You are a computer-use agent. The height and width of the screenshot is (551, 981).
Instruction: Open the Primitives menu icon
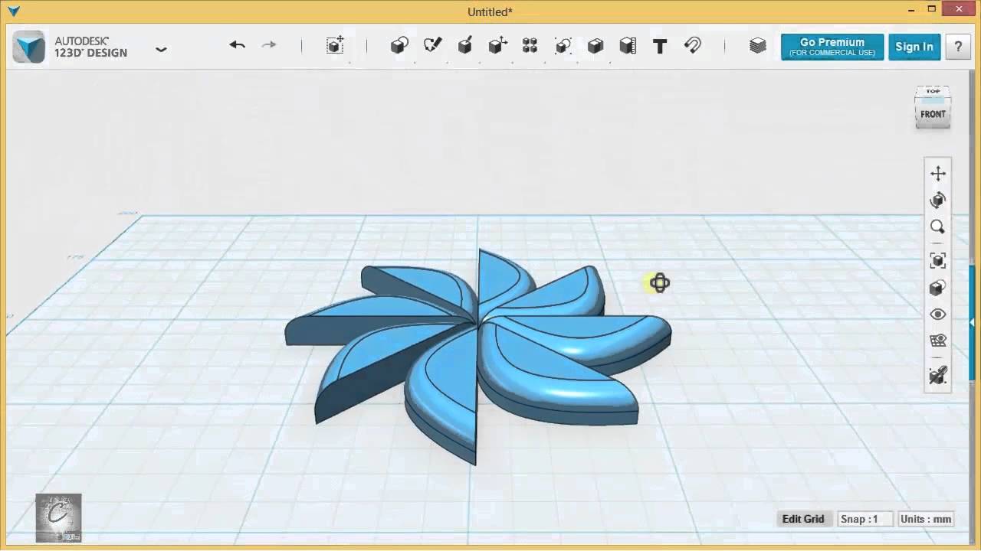(x=399, y=46)
